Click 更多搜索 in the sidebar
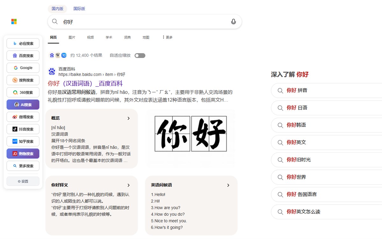This screenshot has width=382, height=239. pyautogui.click(x=23, y=166)
